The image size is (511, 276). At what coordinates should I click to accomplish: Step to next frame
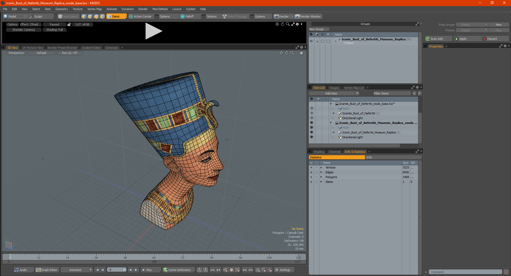click(x=130, y=270)
